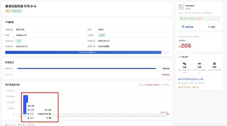Click the 同产品成交均价 section heading
The width and height of the screenshot is (227, 126).
click(x=13, y=85)
